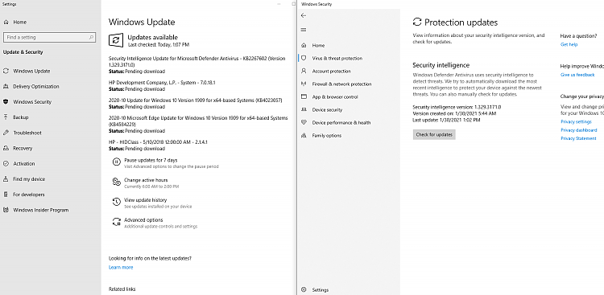Click the For developers icon
Screen dimensions: 604x295
coord(6,195)
